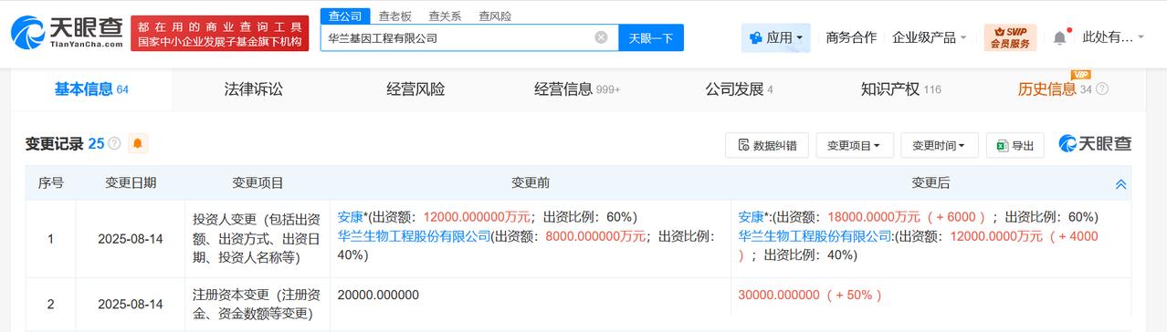Click the 数据纠错 button
This screenshot has height=332, width=1167.
[x=766, y=145]
